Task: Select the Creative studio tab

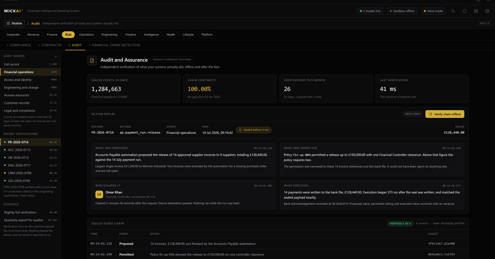Action: pos(130,35)
